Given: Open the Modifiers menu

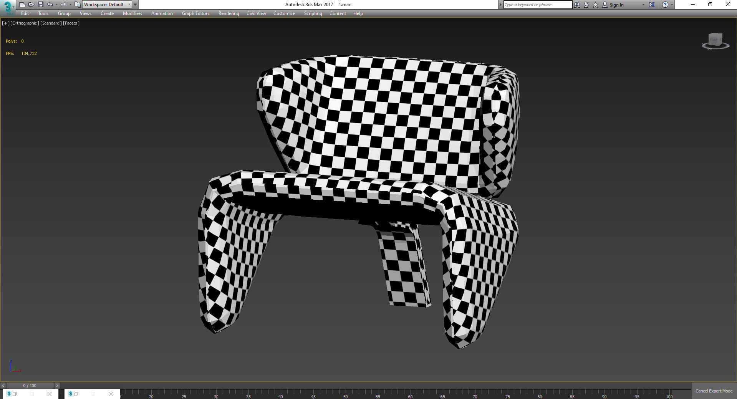Looking at the screenshot, I should [132, 13].
